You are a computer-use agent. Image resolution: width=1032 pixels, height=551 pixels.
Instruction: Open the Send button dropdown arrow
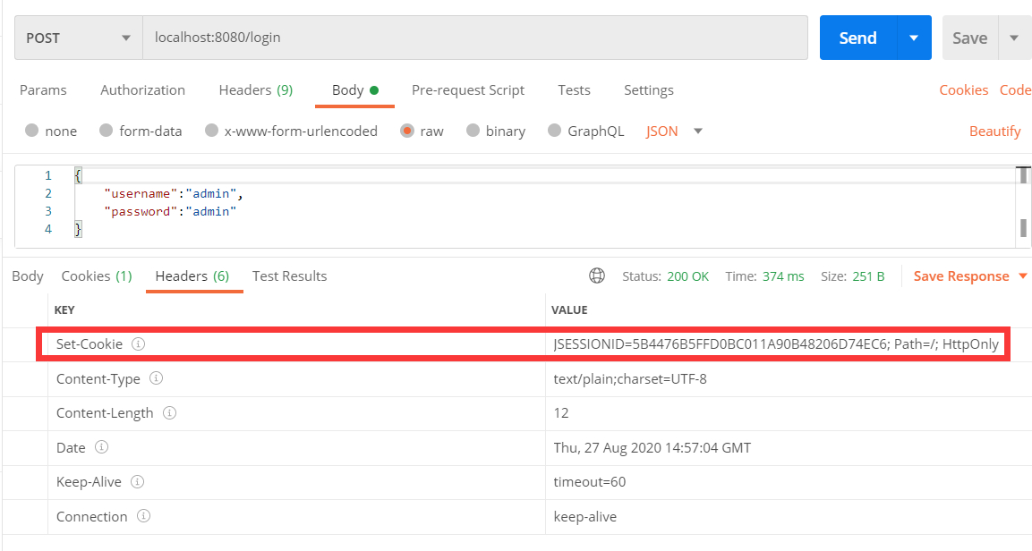tap(914, 38)
